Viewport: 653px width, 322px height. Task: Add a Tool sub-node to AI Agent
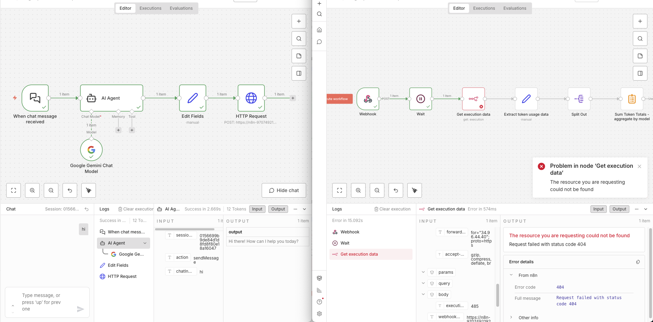pyautogui.click(x=132, y=130)
